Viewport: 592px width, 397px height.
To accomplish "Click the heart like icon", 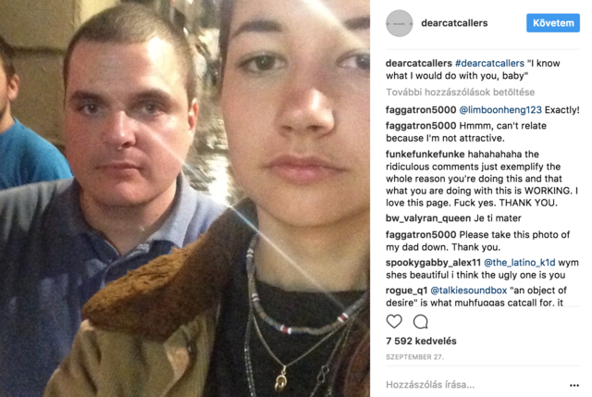I will tap(394, 321).
